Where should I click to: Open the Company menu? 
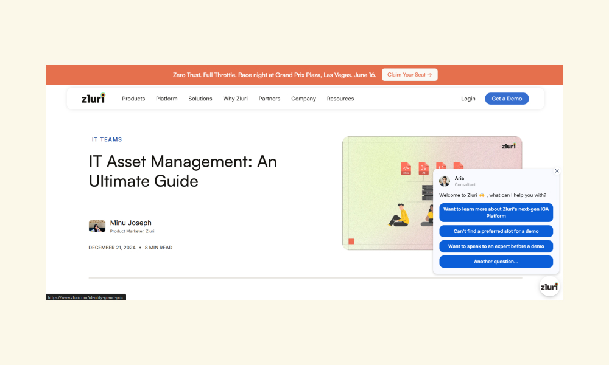(x=303, y=99)
